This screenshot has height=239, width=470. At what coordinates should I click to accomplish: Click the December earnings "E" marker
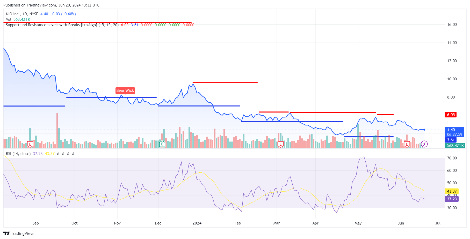(162, 144)
